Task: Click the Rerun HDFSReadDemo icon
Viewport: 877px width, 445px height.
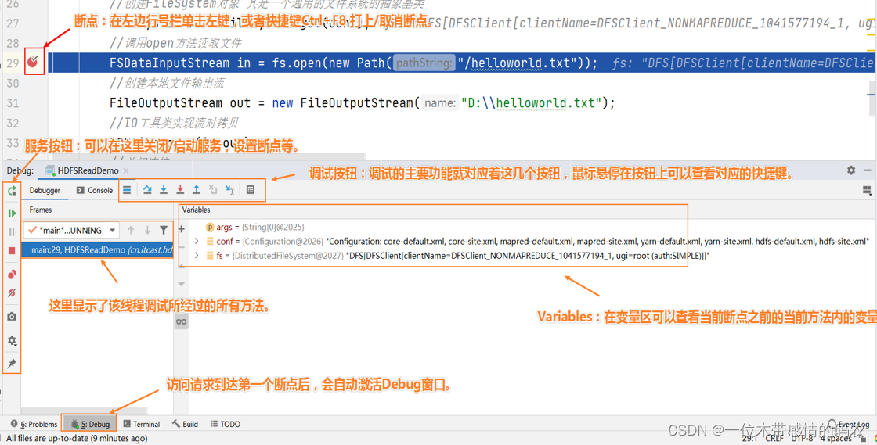Action: click(x=12, y=191)
